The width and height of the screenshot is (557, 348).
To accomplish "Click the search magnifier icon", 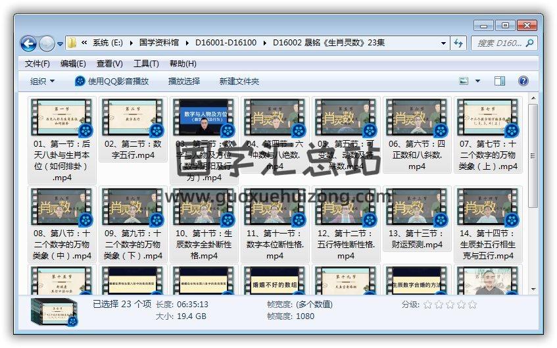I will click(x=530, y=43).
